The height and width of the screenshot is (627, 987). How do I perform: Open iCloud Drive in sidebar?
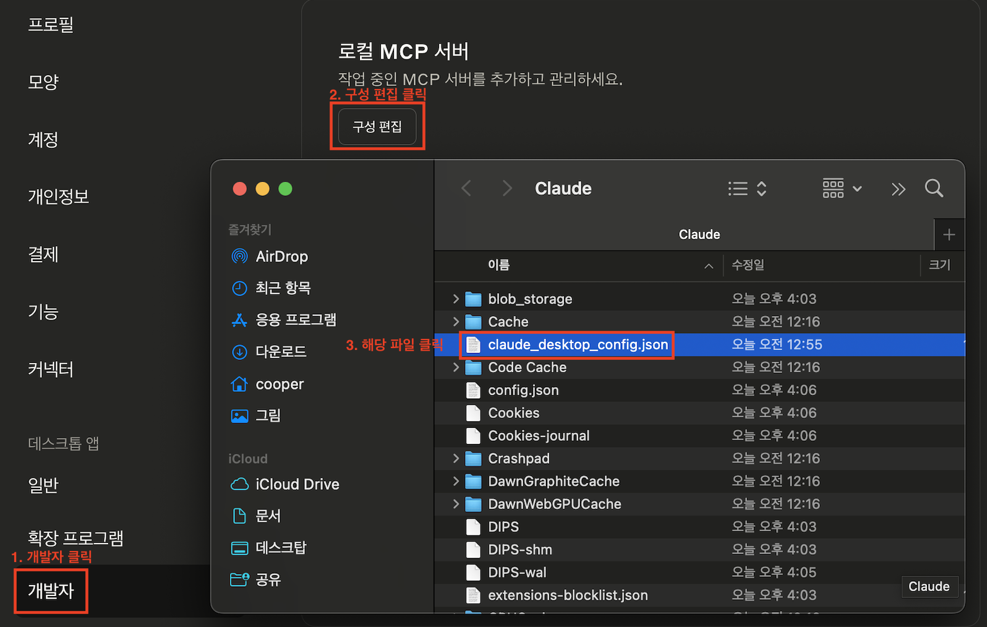point(284,484)
